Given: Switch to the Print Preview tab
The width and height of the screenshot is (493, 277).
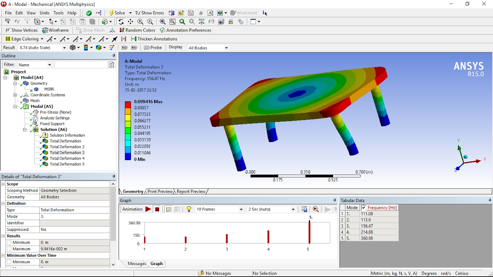Looking at the screenshot, I should coord(160,192).
